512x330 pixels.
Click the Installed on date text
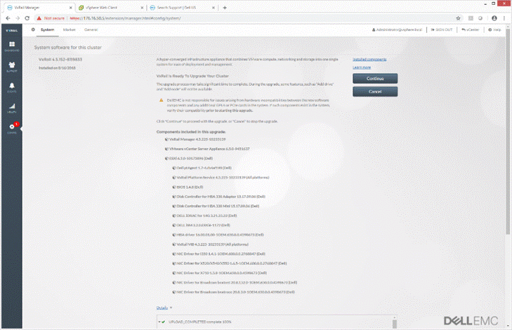point(57,68)
